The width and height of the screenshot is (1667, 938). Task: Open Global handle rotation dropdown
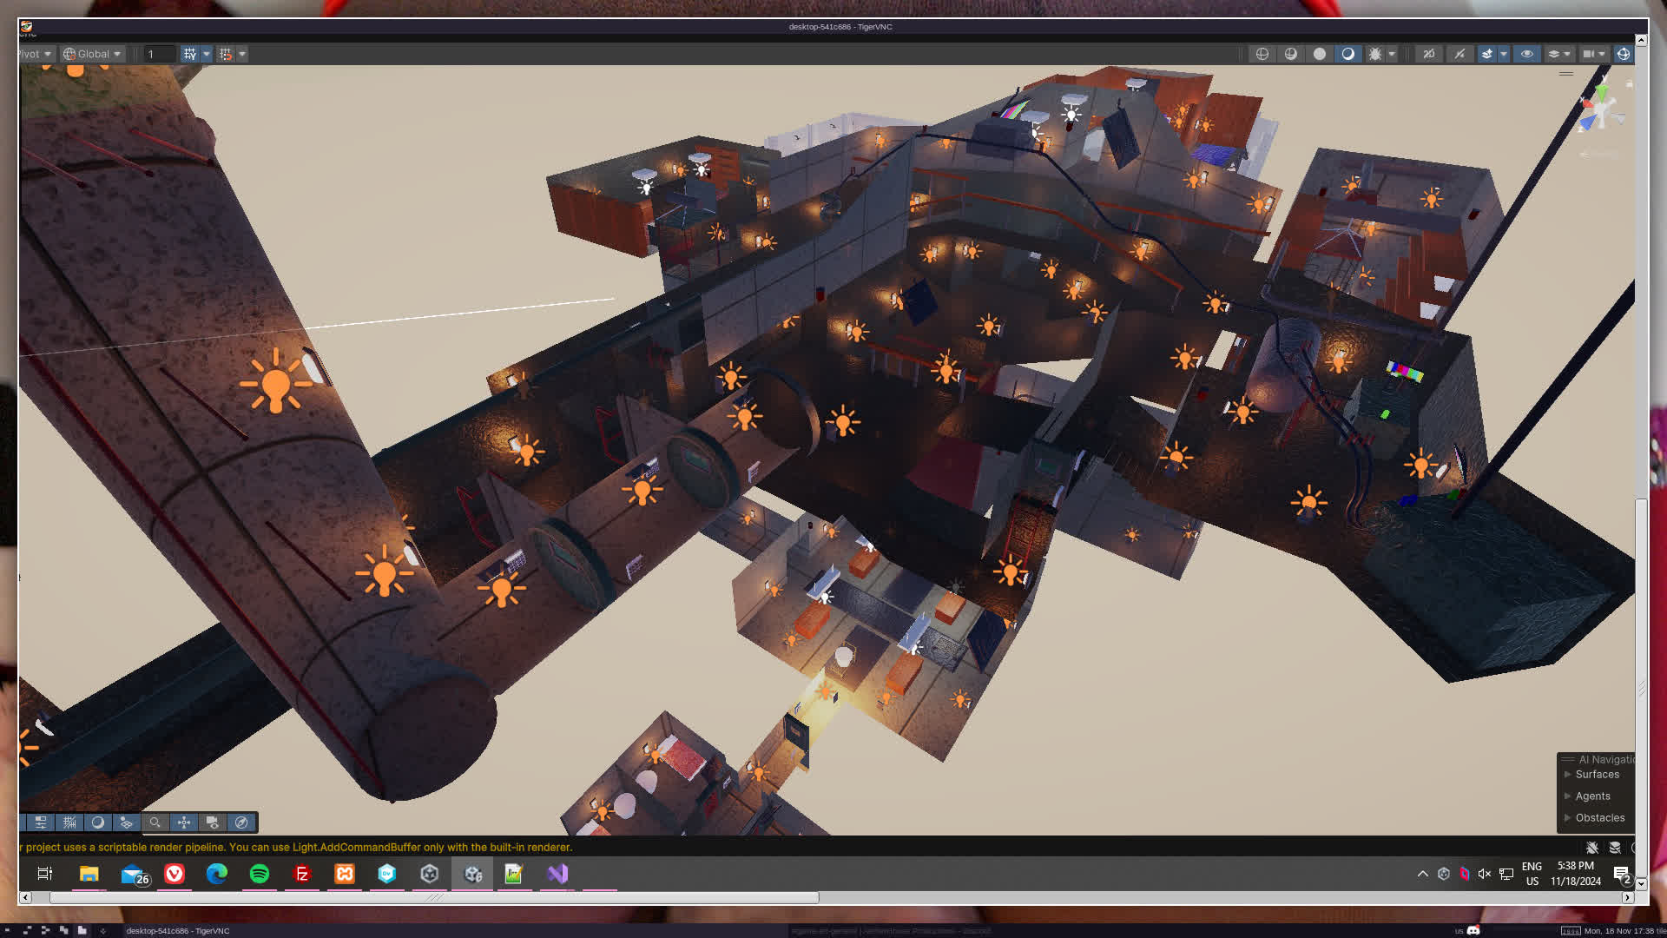(x=93, y=54)
